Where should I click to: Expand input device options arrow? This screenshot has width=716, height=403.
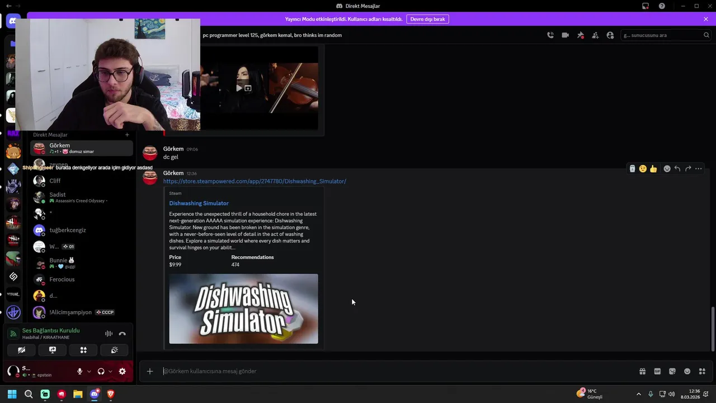click(x=89, y=371)
